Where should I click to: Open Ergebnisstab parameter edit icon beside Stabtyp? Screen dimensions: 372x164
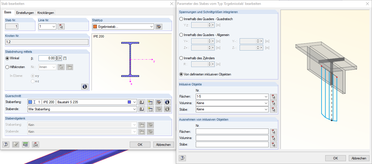[159, 27]
